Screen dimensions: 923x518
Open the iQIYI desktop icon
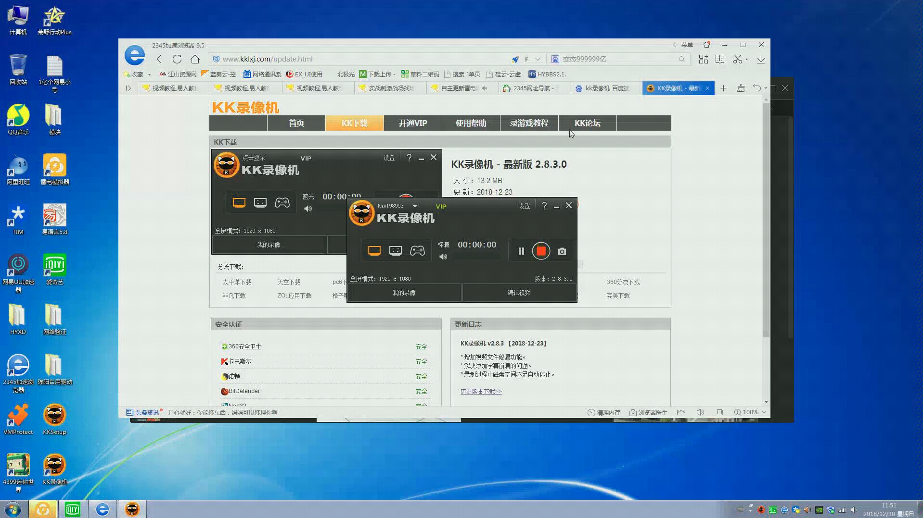(x=54, y=270)
